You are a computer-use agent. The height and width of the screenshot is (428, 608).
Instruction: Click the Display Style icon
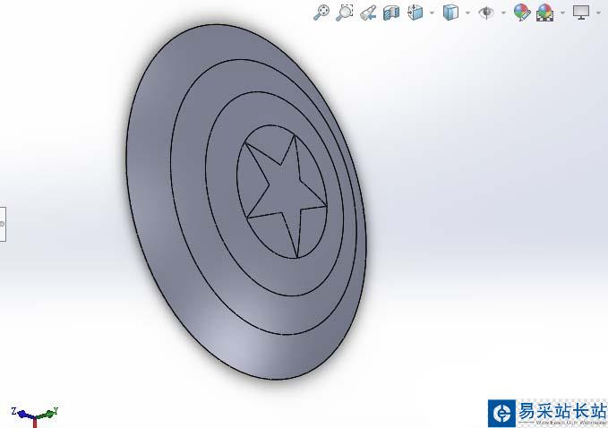click(x=450, y=13)
